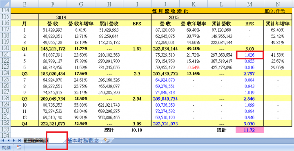Select the 28.50% Q3 growth cell
This screenshot has height=151, width=294.
[81, 98]
